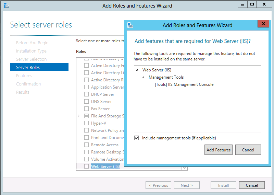Expand File And Storage Services node
The height and width of the screenshot is (195, 274).
tap(79, 116)
